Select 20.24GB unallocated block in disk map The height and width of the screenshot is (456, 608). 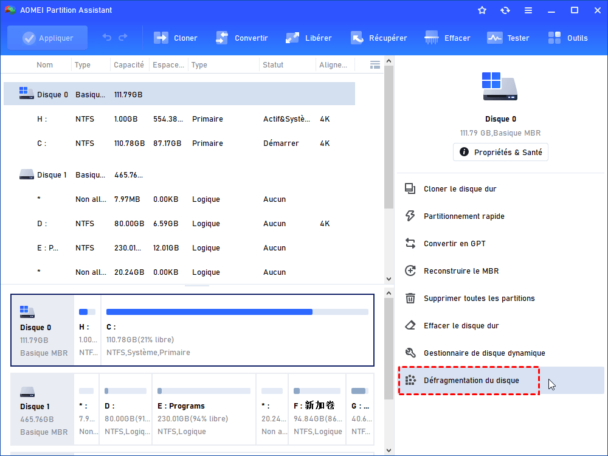pos(272,409)
